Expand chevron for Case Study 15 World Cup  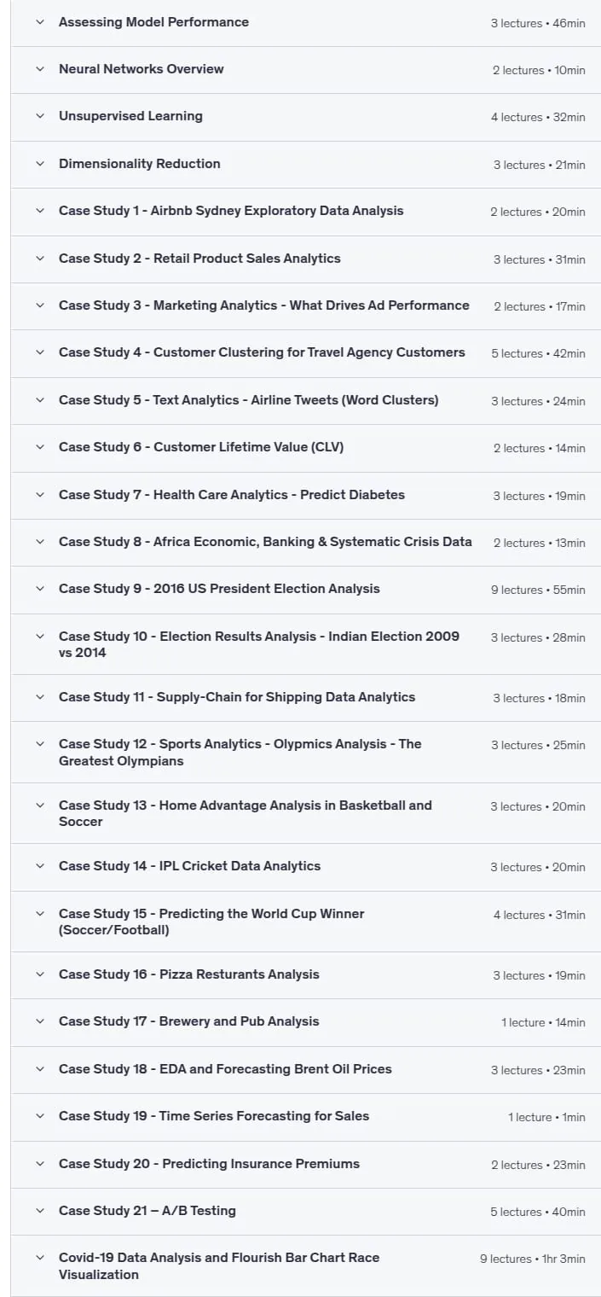(39, 914)
